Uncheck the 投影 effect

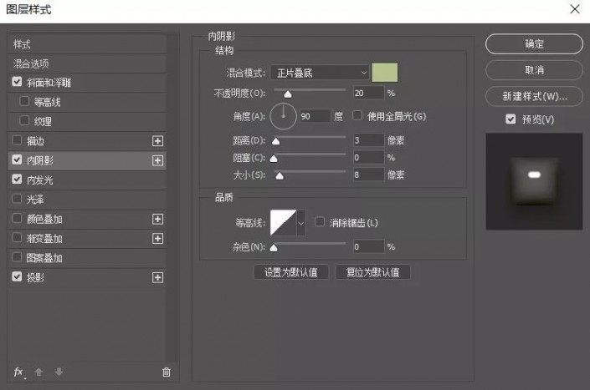tap(17, 277)
